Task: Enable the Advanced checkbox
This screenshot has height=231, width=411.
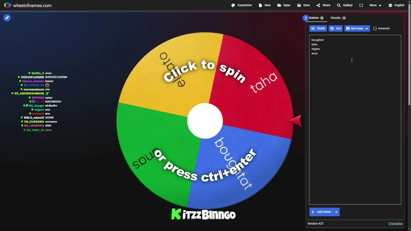Action: coord(375,29)
